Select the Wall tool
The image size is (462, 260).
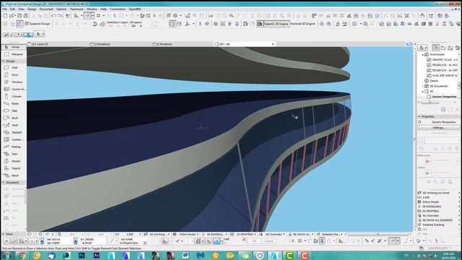point(14,67)
